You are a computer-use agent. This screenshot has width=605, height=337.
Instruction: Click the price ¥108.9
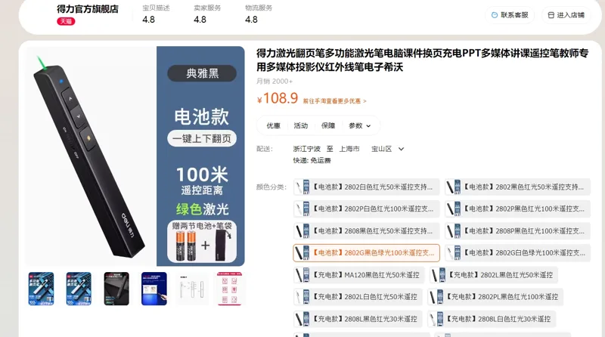coord(278,99)
